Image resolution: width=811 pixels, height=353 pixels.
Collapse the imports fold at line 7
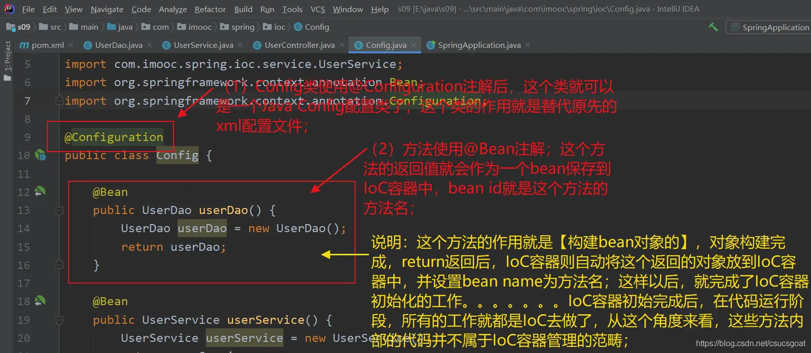[59, 100]
